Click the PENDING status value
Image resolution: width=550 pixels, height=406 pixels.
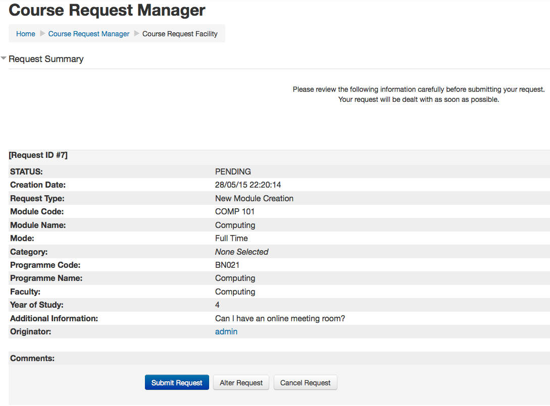pos(233,171)
